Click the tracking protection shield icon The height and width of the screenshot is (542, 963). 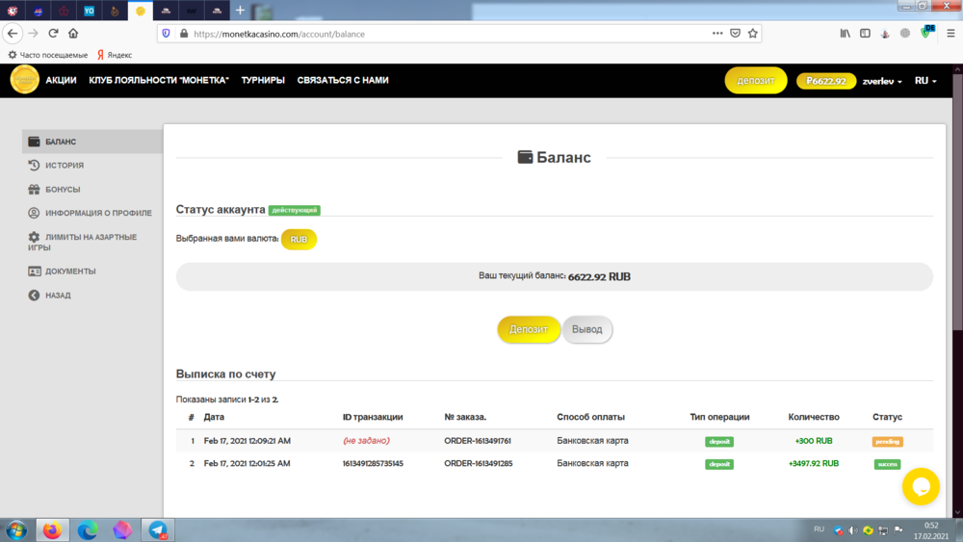[166, 34]
